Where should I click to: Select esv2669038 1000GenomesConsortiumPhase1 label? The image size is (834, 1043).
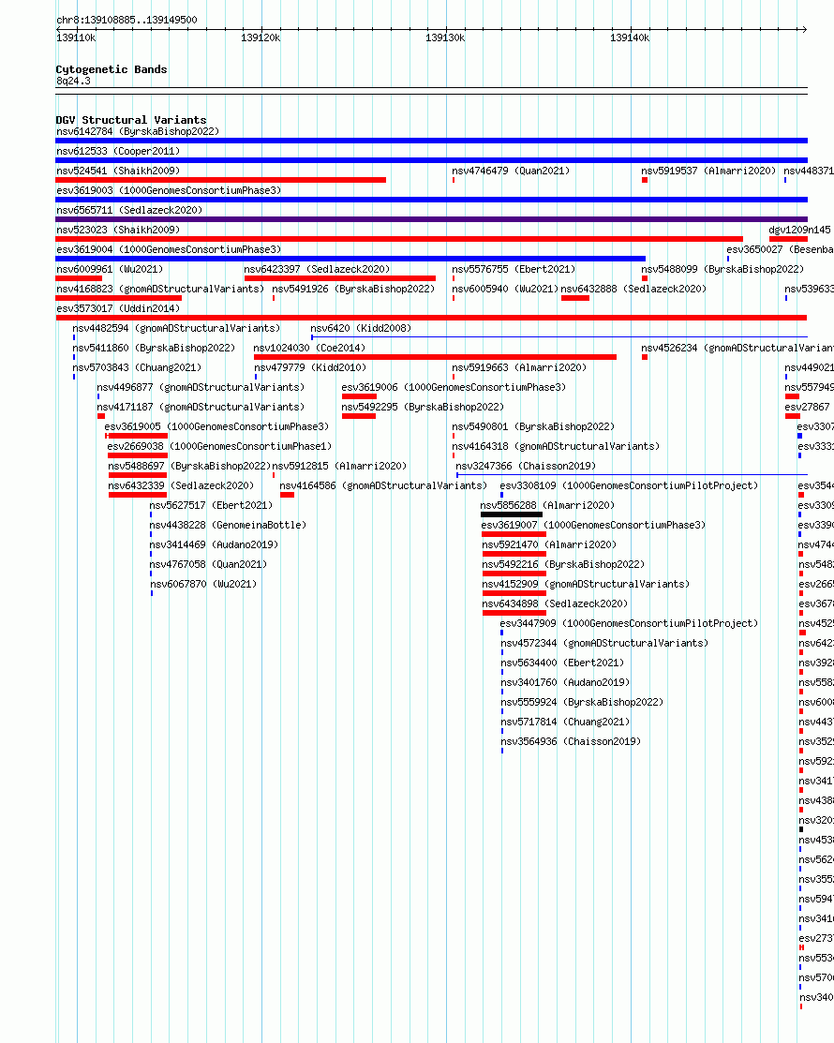(219, 446)
